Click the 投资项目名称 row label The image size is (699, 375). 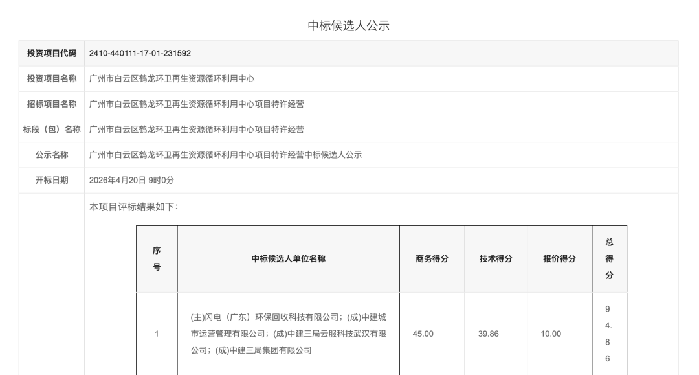(52, 78)
